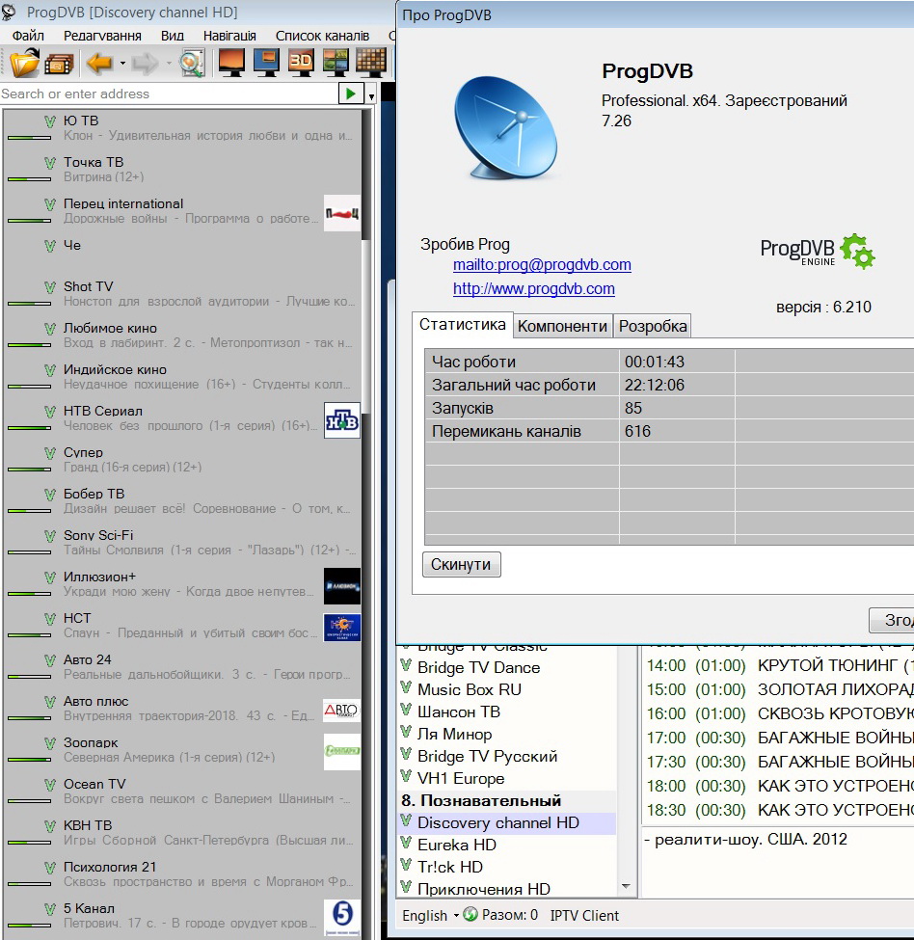Select the blue picture-in-picture monitor icon
Image resolution: width=914 pixels, height=940 pixels.
click(266, 64)
